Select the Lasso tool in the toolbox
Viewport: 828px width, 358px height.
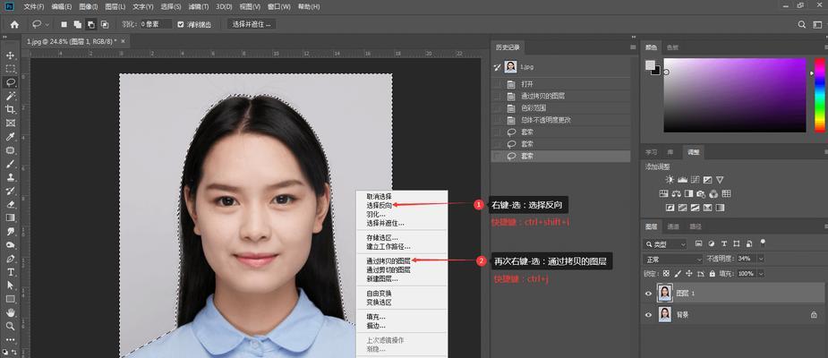[10, 82]
